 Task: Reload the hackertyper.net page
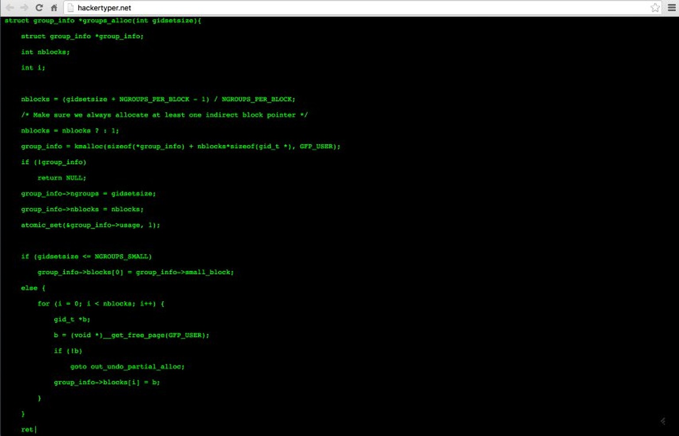point(39,8)
